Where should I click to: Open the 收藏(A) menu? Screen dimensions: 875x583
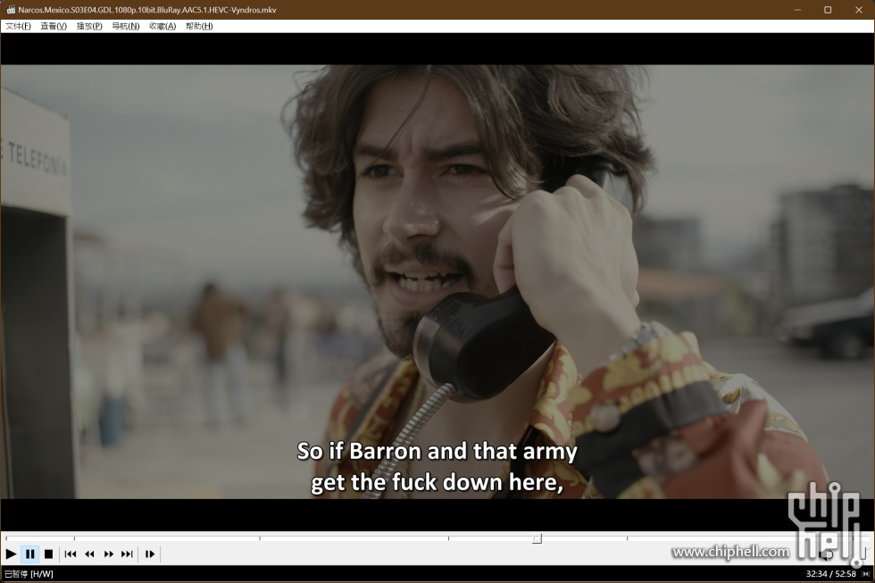(x=162, y=26)
